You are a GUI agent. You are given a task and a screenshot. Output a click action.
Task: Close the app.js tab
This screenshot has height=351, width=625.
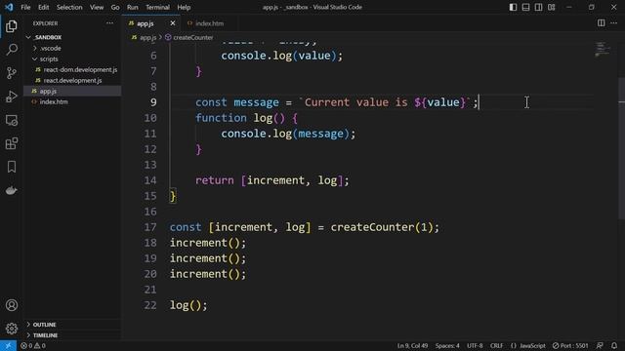pos(173,23)
